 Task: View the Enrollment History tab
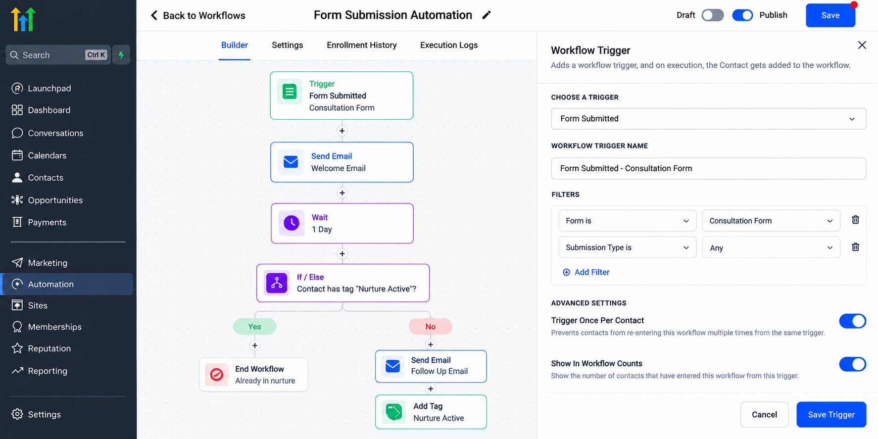(x=362, y=45)
